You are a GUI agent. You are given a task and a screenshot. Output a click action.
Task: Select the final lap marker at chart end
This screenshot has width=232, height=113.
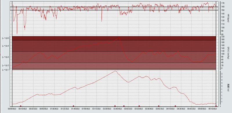216,106
